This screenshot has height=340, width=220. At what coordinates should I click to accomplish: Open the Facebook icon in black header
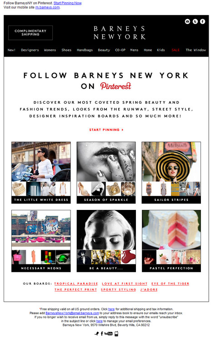pos(202,21)
